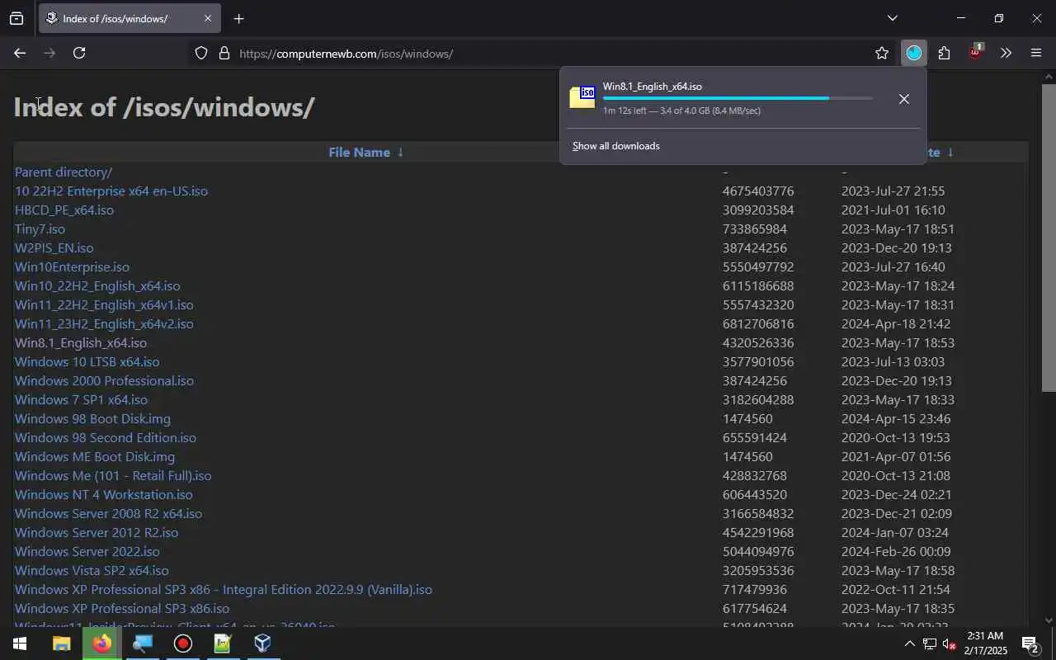Click the scrollbar down arrow

click(x=1049, y=620)
